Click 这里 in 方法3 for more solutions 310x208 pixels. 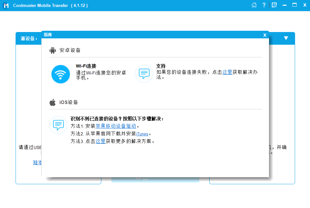[x=101, y=141]
